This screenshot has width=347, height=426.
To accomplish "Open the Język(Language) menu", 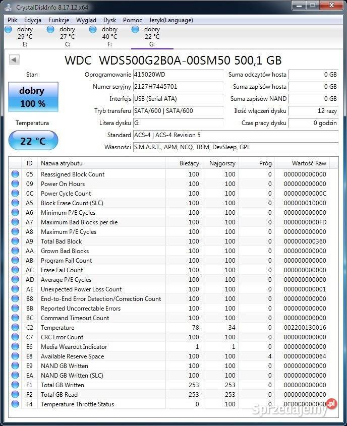I will pos(171,20).
